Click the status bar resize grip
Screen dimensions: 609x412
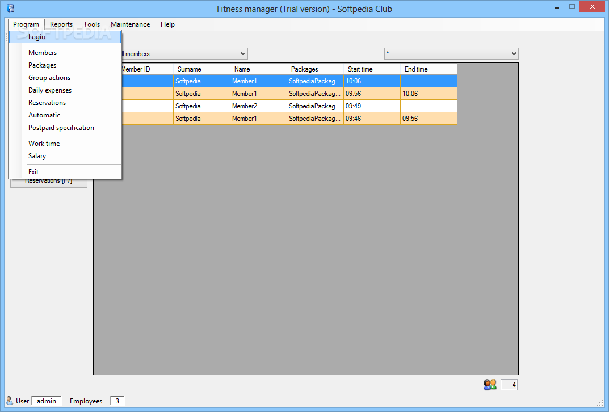pos(600,403)
